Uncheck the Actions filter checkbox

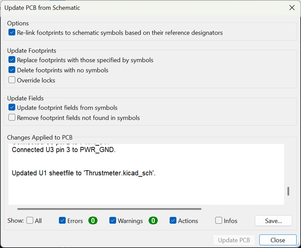173,221
